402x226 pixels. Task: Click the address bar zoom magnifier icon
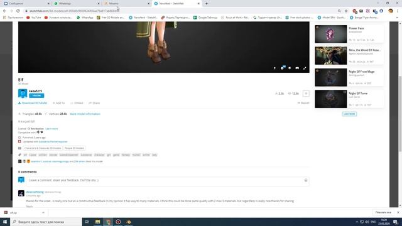point(339,11)
